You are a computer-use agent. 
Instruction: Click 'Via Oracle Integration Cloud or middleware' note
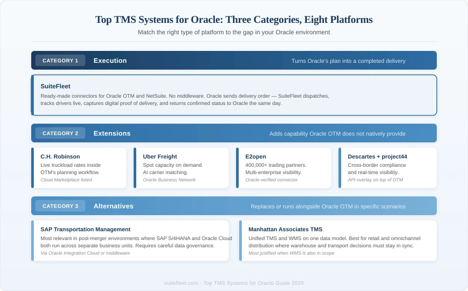pyautogui.click(x=85, y=253)
